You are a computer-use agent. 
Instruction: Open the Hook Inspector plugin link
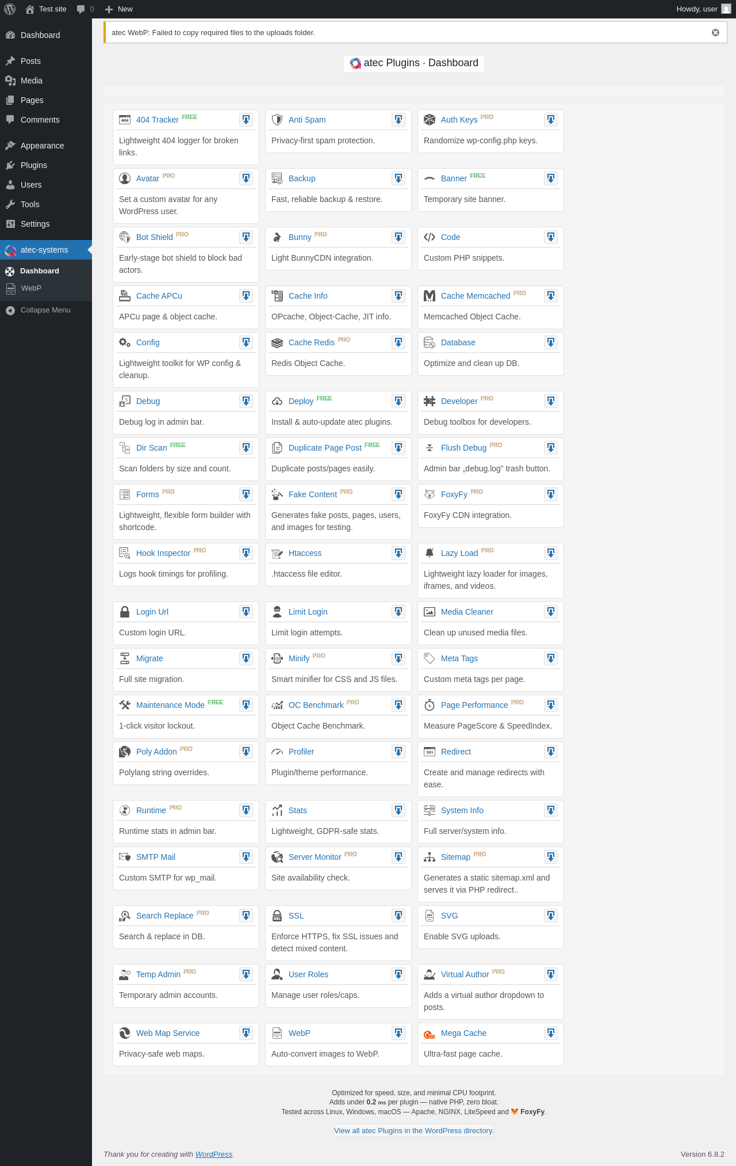(x=163, y=553)
